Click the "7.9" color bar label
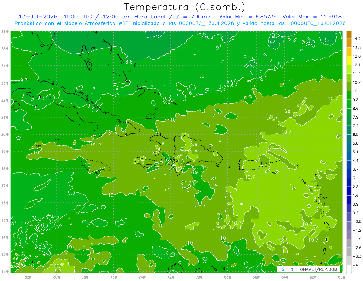 [x=356, y=117]
